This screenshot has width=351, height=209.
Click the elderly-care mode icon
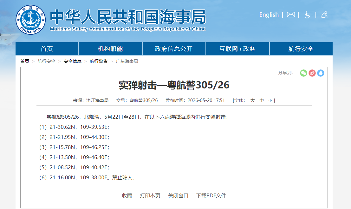(324, 15)
